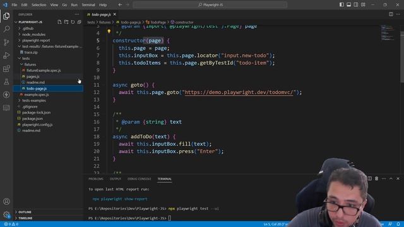The image size is (404, 227).
Task: Toggle the bottom panel visibility
Action: 348,4
